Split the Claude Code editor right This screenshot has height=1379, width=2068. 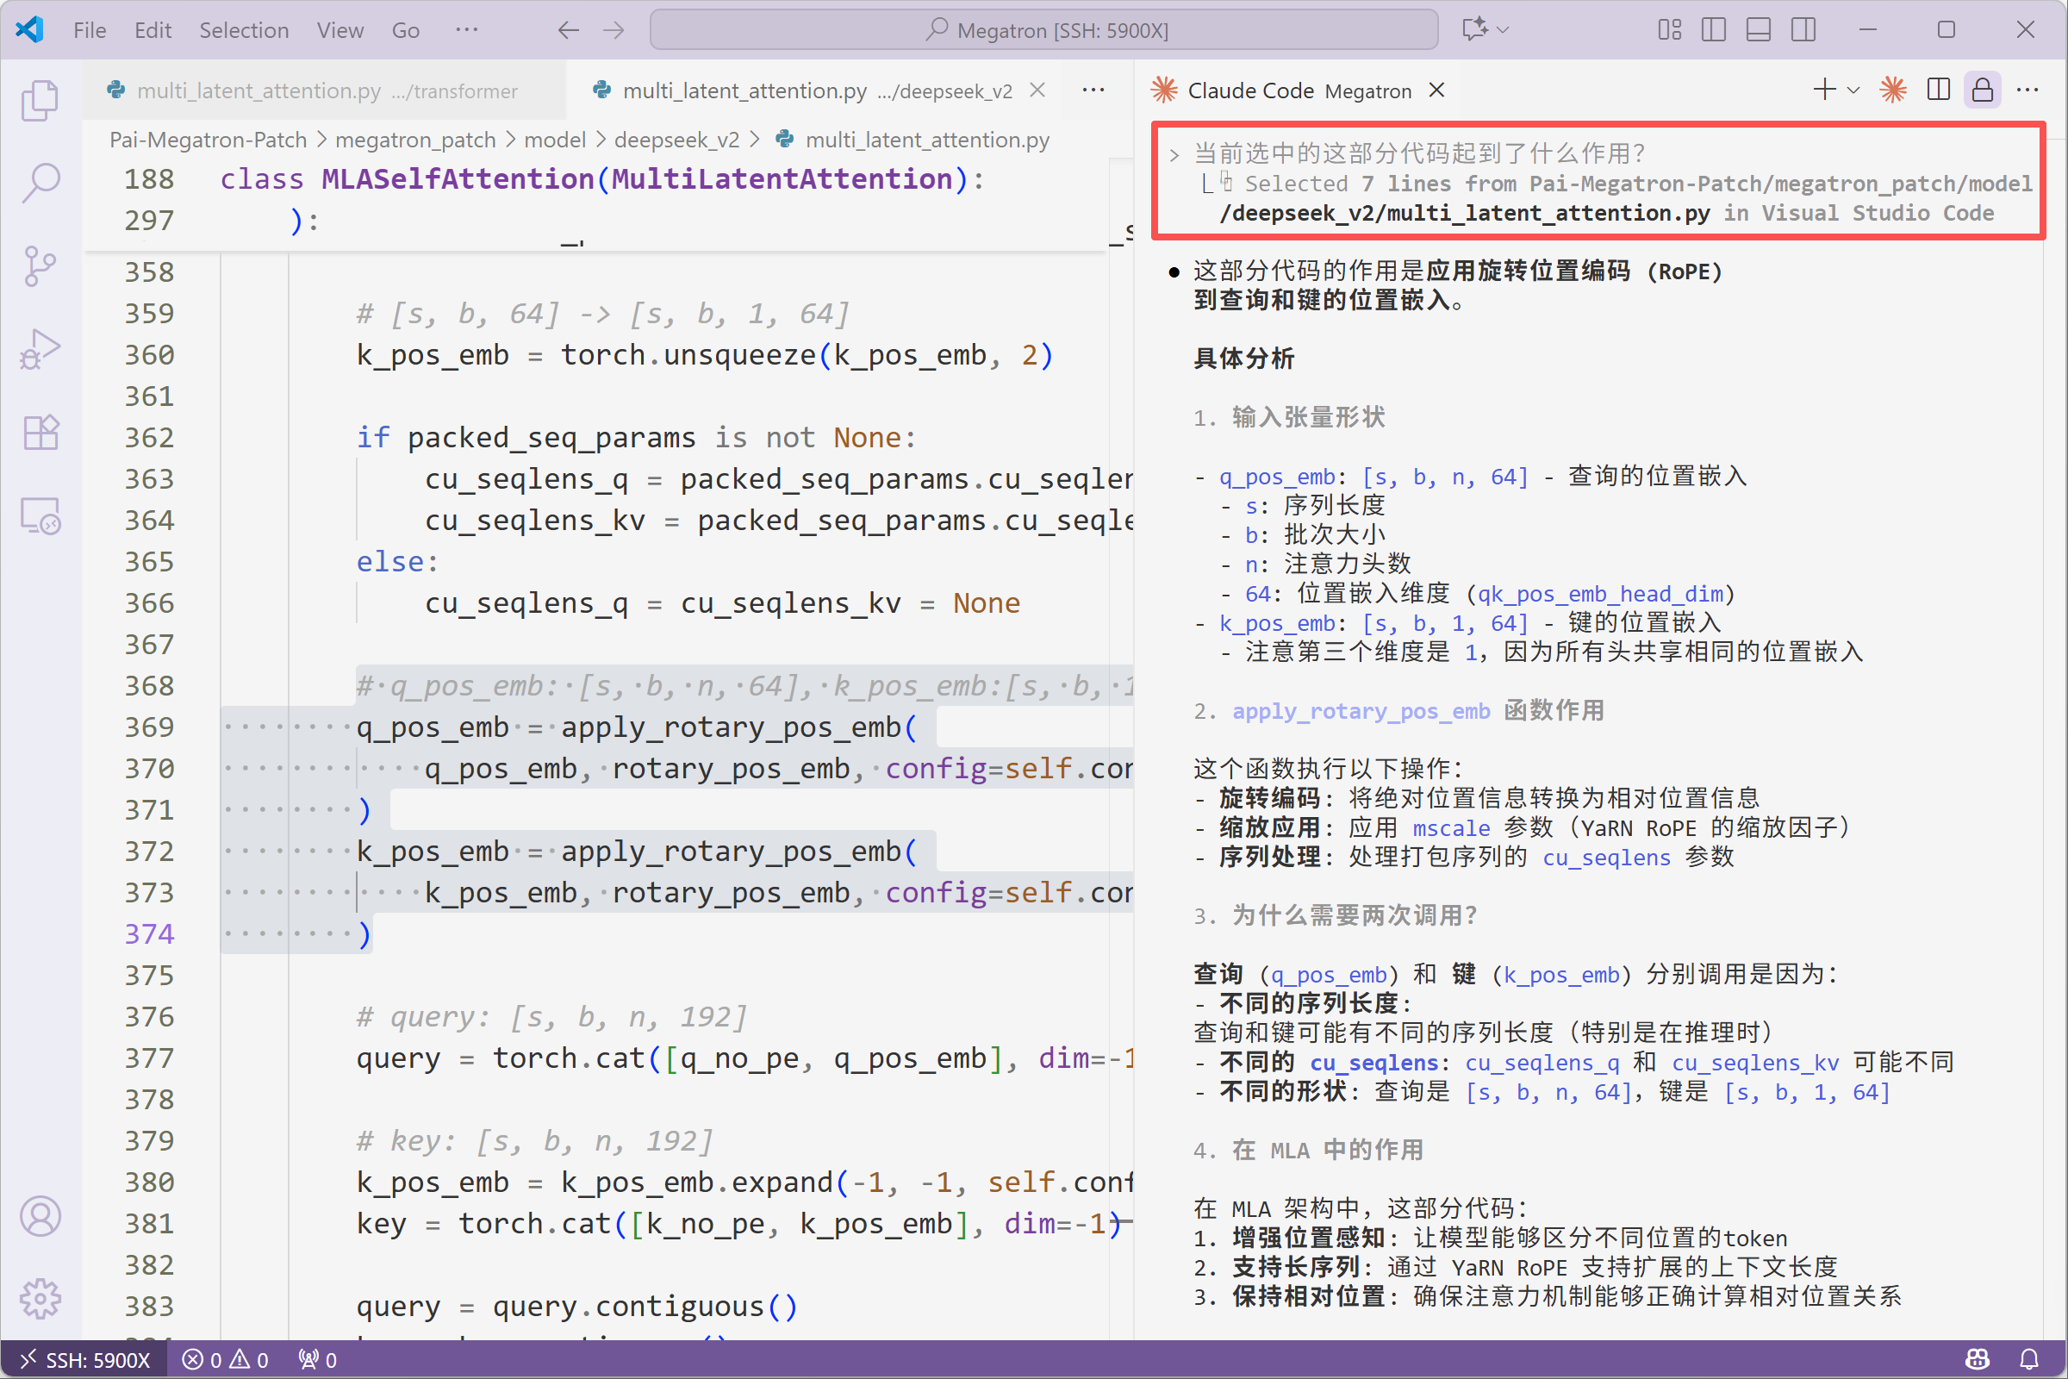click(x=1938, y=90)
